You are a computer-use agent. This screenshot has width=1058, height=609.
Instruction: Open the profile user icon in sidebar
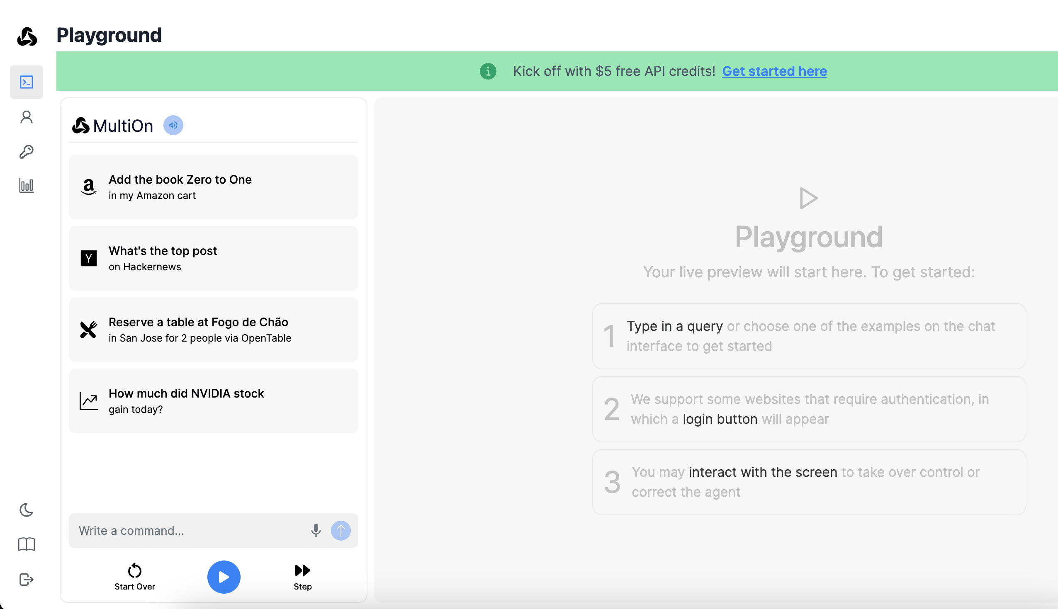click(x=27, y=117)
